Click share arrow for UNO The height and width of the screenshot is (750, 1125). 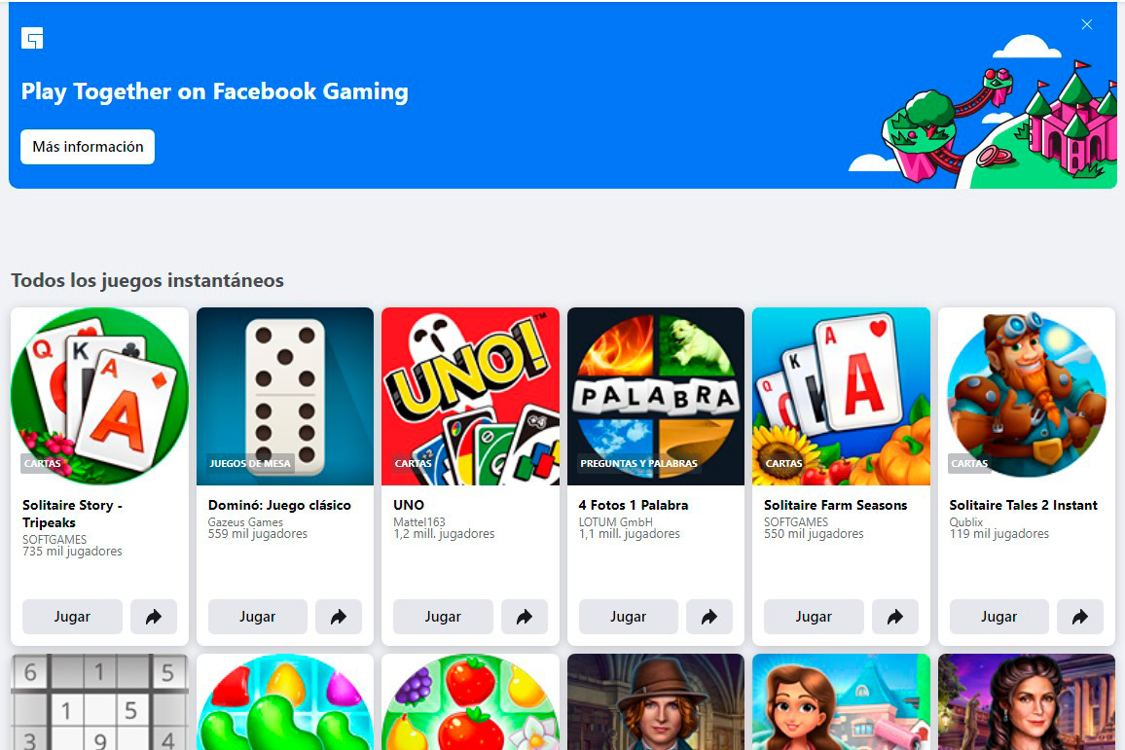point(525,617)
